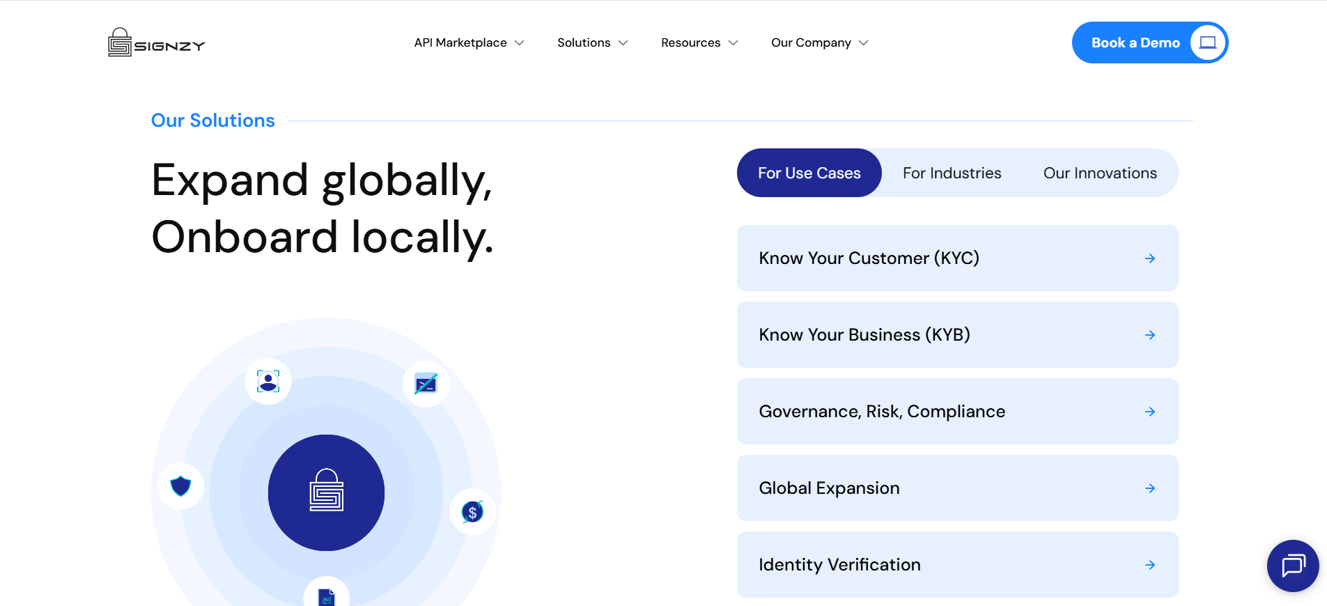
Task: Open the API Marketplace menu
Action: pyautogui.click(x=470, y=42)
